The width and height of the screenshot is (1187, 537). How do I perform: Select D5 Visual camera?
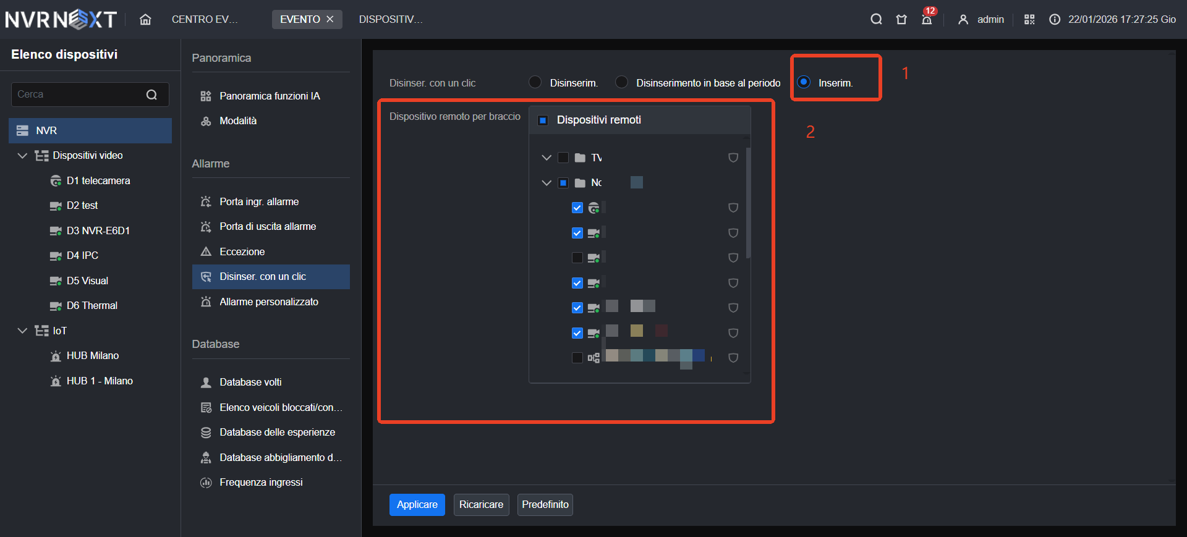(79, 281)
